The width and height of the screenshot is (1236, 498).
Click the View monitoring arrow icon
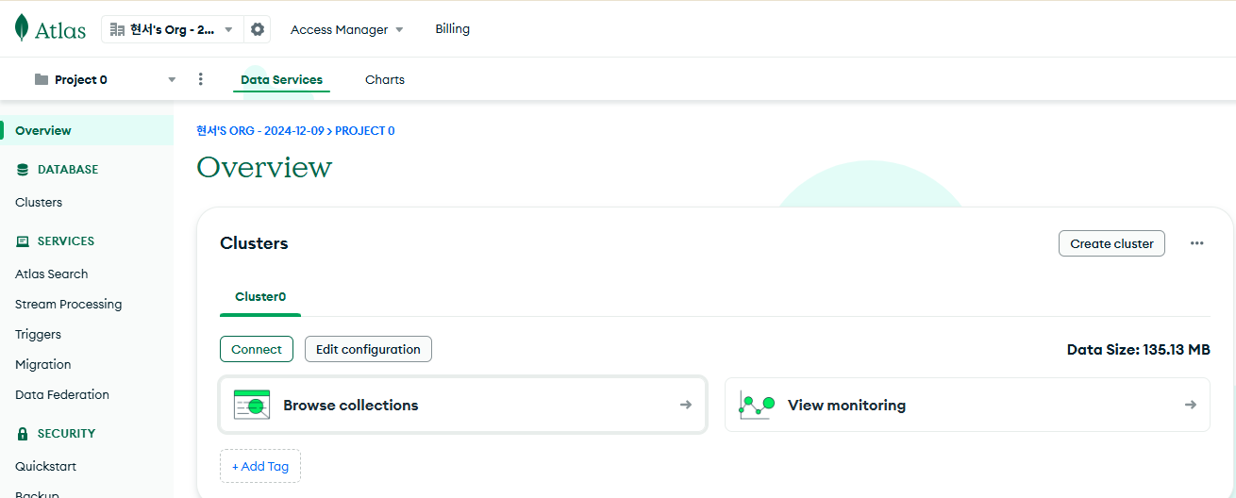point(1191,405)
